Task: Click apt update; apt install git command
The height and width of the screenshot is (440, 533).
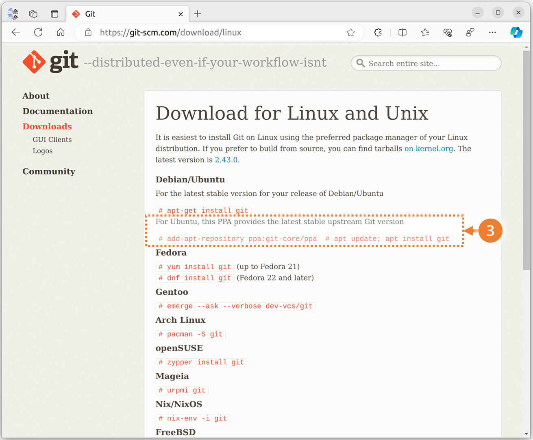Action: [x=387, y=239]
